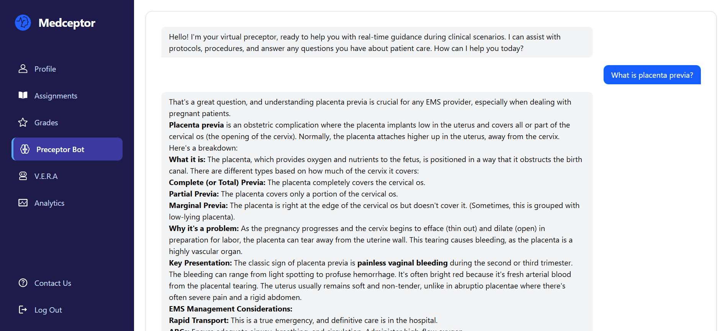Select the "What is placenta previa?" message bubble
Screen dimensions: 725x331
click(652, 75)
